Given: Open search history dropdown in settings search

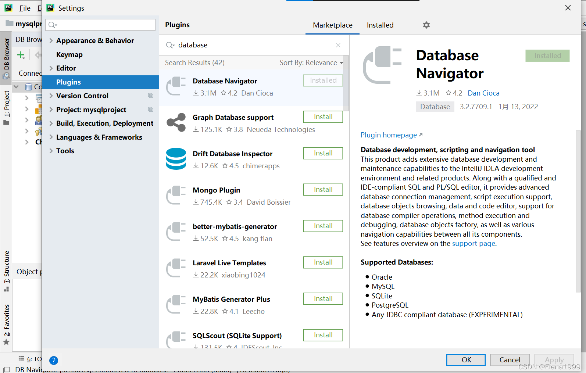Looking at the screenshot, I should coord(53,25).
